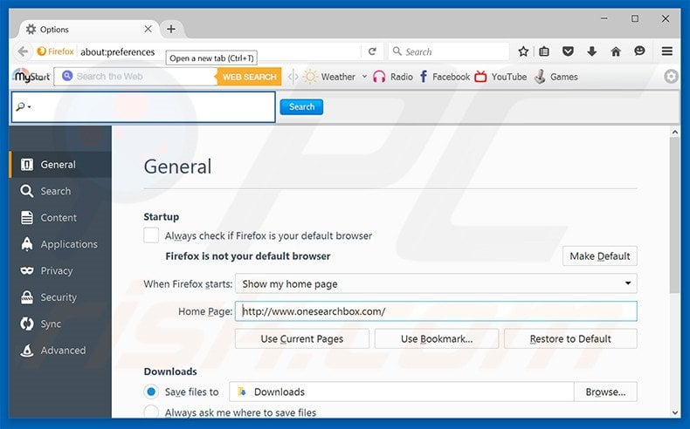
Task: Open Search preferences section
Action: pyautogui.click(x=60, y=191)
